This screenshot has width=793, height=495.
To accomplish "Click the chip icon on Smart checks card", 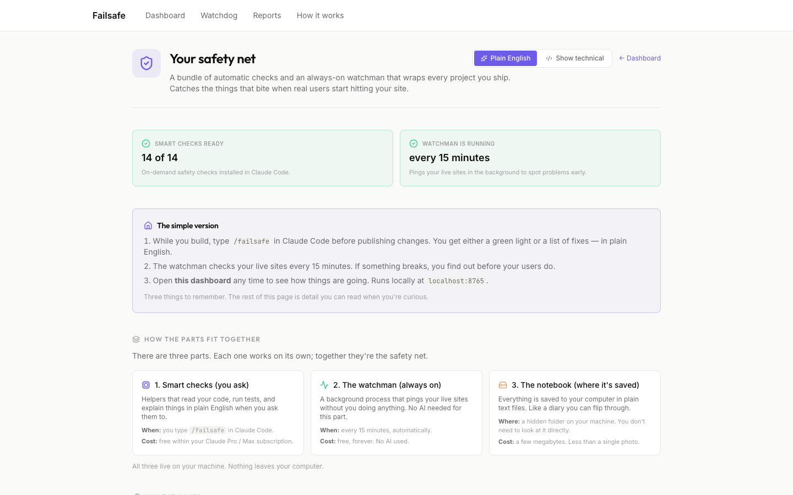I will 146,385.
